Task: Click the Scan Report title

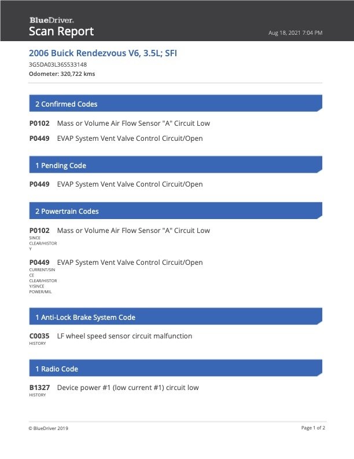Action: click(x=61, y=31)
